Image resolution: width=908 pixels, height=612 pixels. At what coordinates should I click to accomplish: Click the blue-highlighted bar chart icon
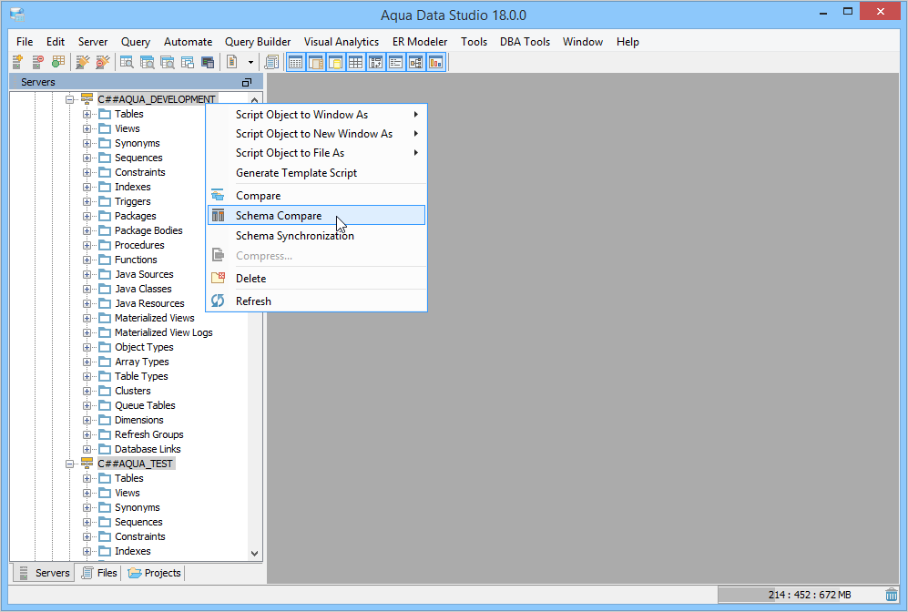point(436,62)
